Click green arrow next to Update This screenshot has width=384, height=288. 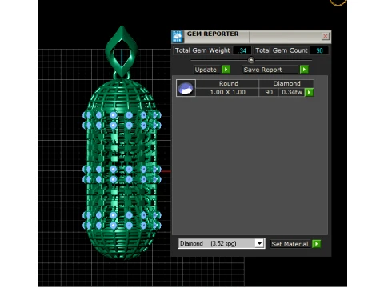click(x=226, y=70)
